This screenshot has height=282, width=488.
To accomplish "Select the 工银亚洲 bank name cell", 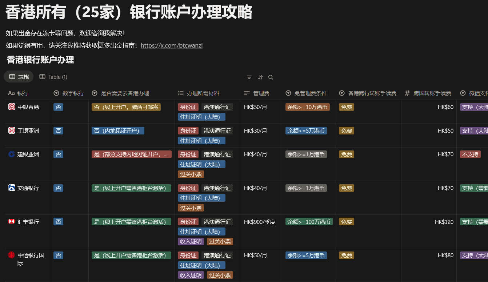I will tap(28, 135).
